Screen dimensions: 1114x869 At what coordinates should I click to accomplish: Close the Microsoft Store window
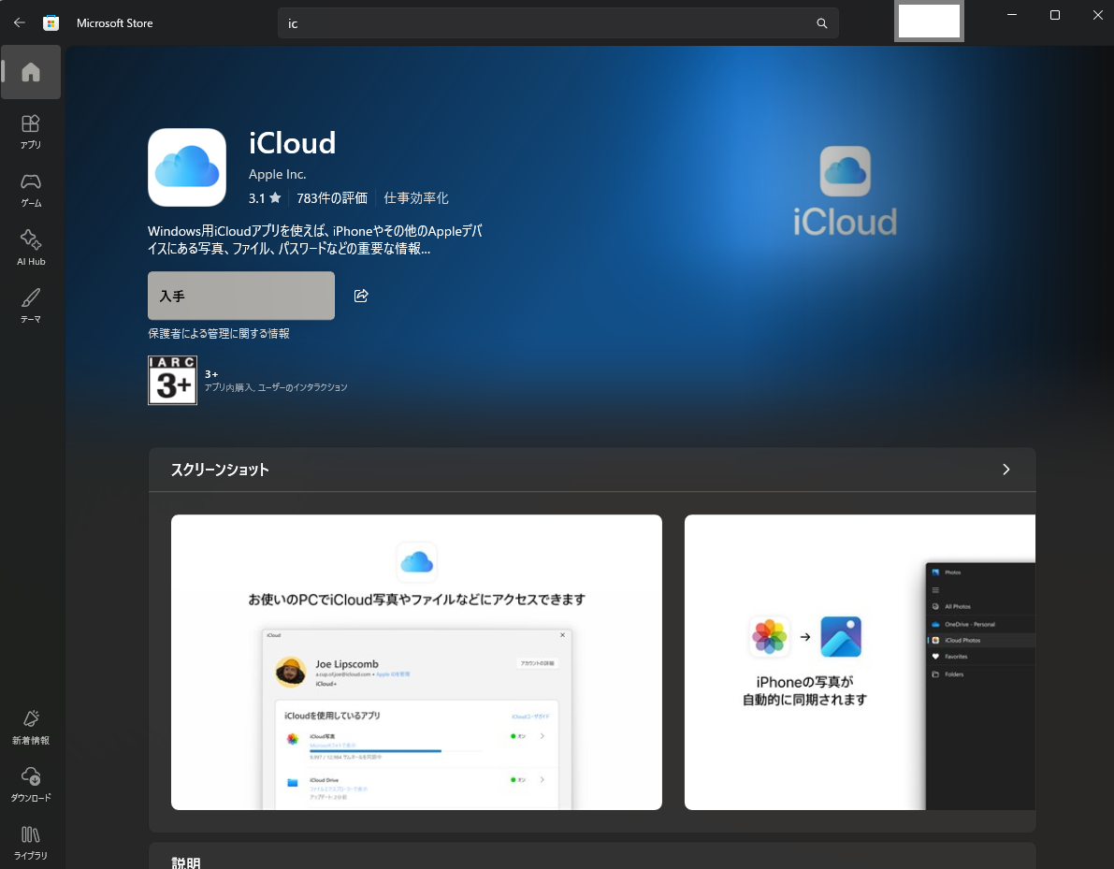pos(1097,15)
